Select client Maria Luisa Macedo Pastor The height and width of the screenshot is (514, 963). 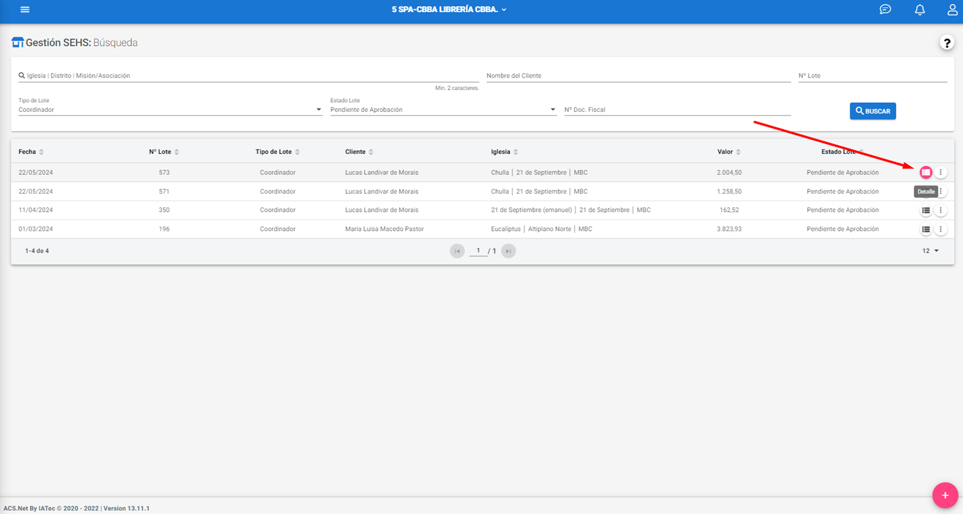(384, 229)
